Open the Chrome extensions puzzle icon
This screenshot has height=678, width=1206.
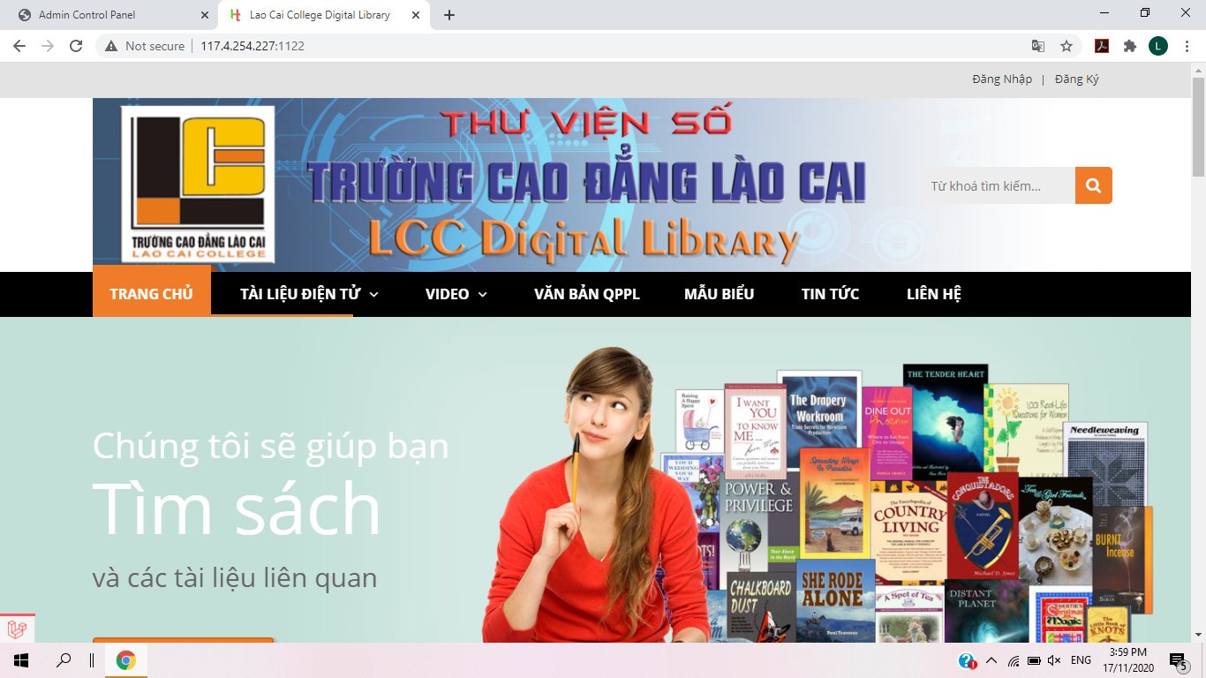point(1129,46)
